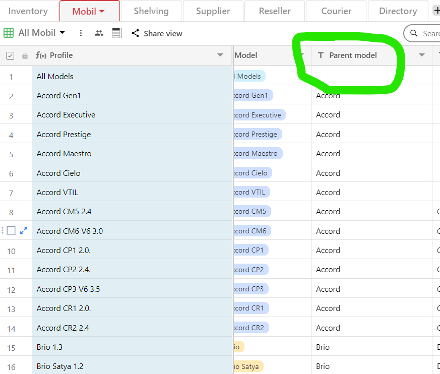Image resolution: width=440 pixels, height=374 pixels.
Task: Select the Accord Executive profile cell
Action: click(x=133, y=114)
